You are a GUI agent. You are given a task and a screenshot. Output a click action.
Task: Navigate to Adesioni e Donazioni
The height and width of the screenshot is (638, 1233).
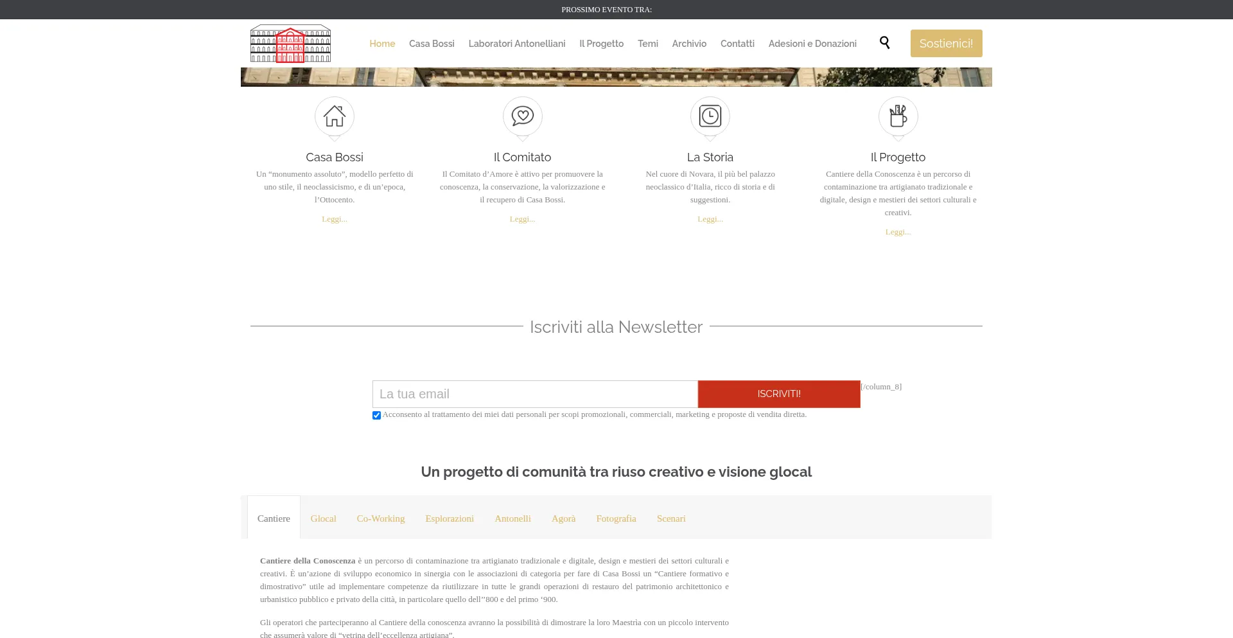tap(812, 43)
